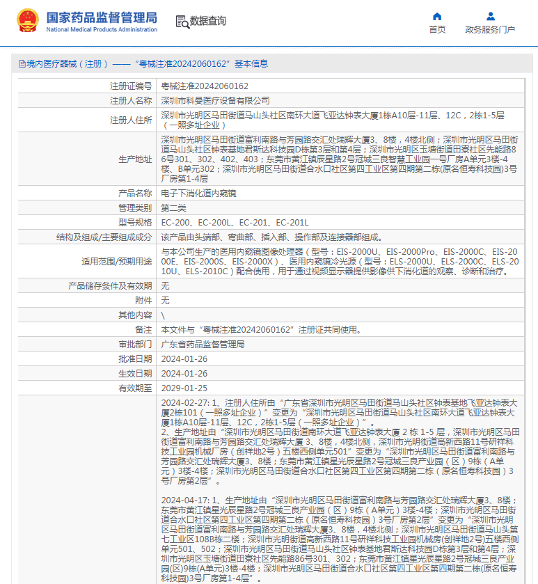Click the 数据查询 heading
The width and height of the screenshot is (538, 584).
(208, 21)
